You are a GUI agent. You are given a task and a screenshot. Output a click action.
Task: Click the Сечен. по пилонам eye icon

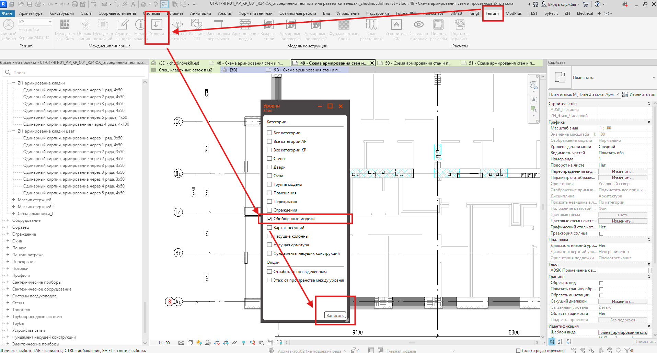point(418,25)
